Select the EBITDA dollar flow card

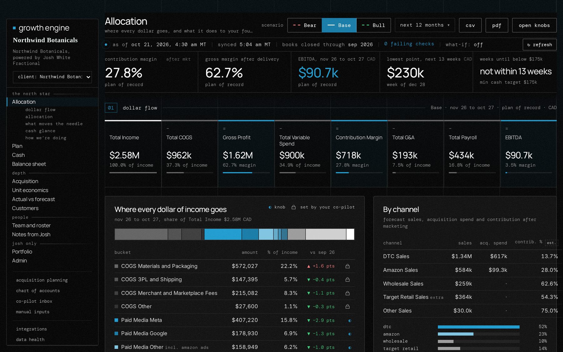[529, 154]
